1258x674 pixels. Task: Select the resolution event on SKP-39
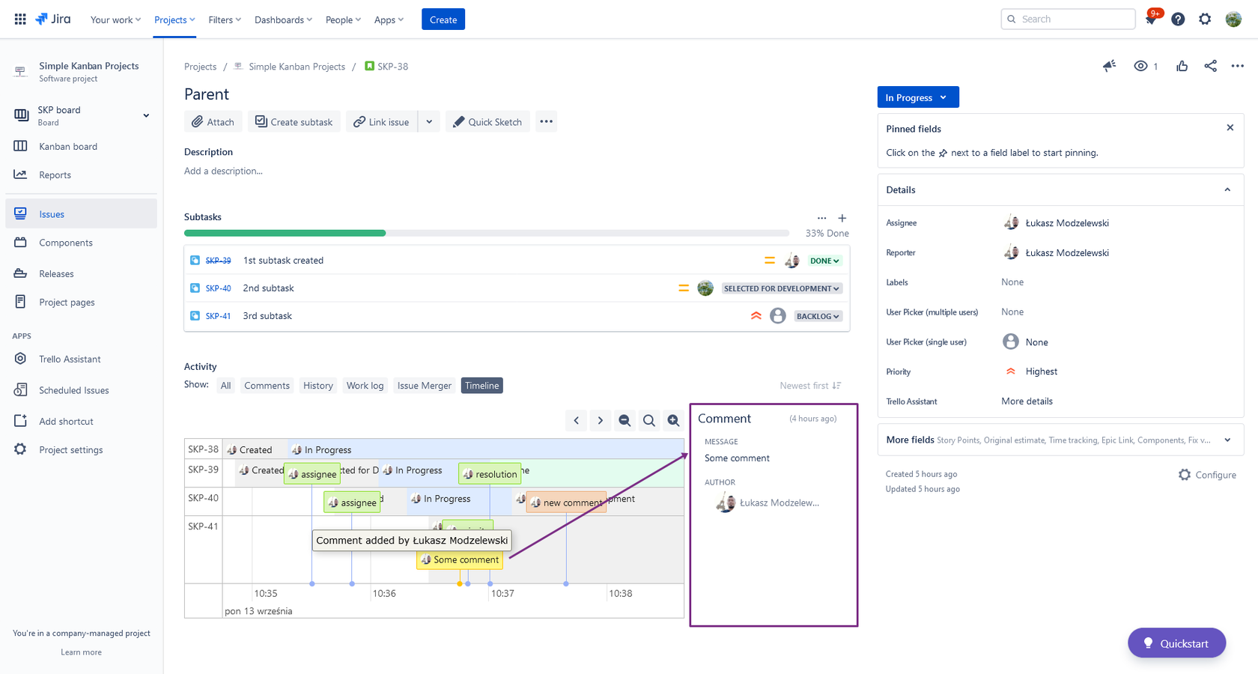click(x=490, y=474)
